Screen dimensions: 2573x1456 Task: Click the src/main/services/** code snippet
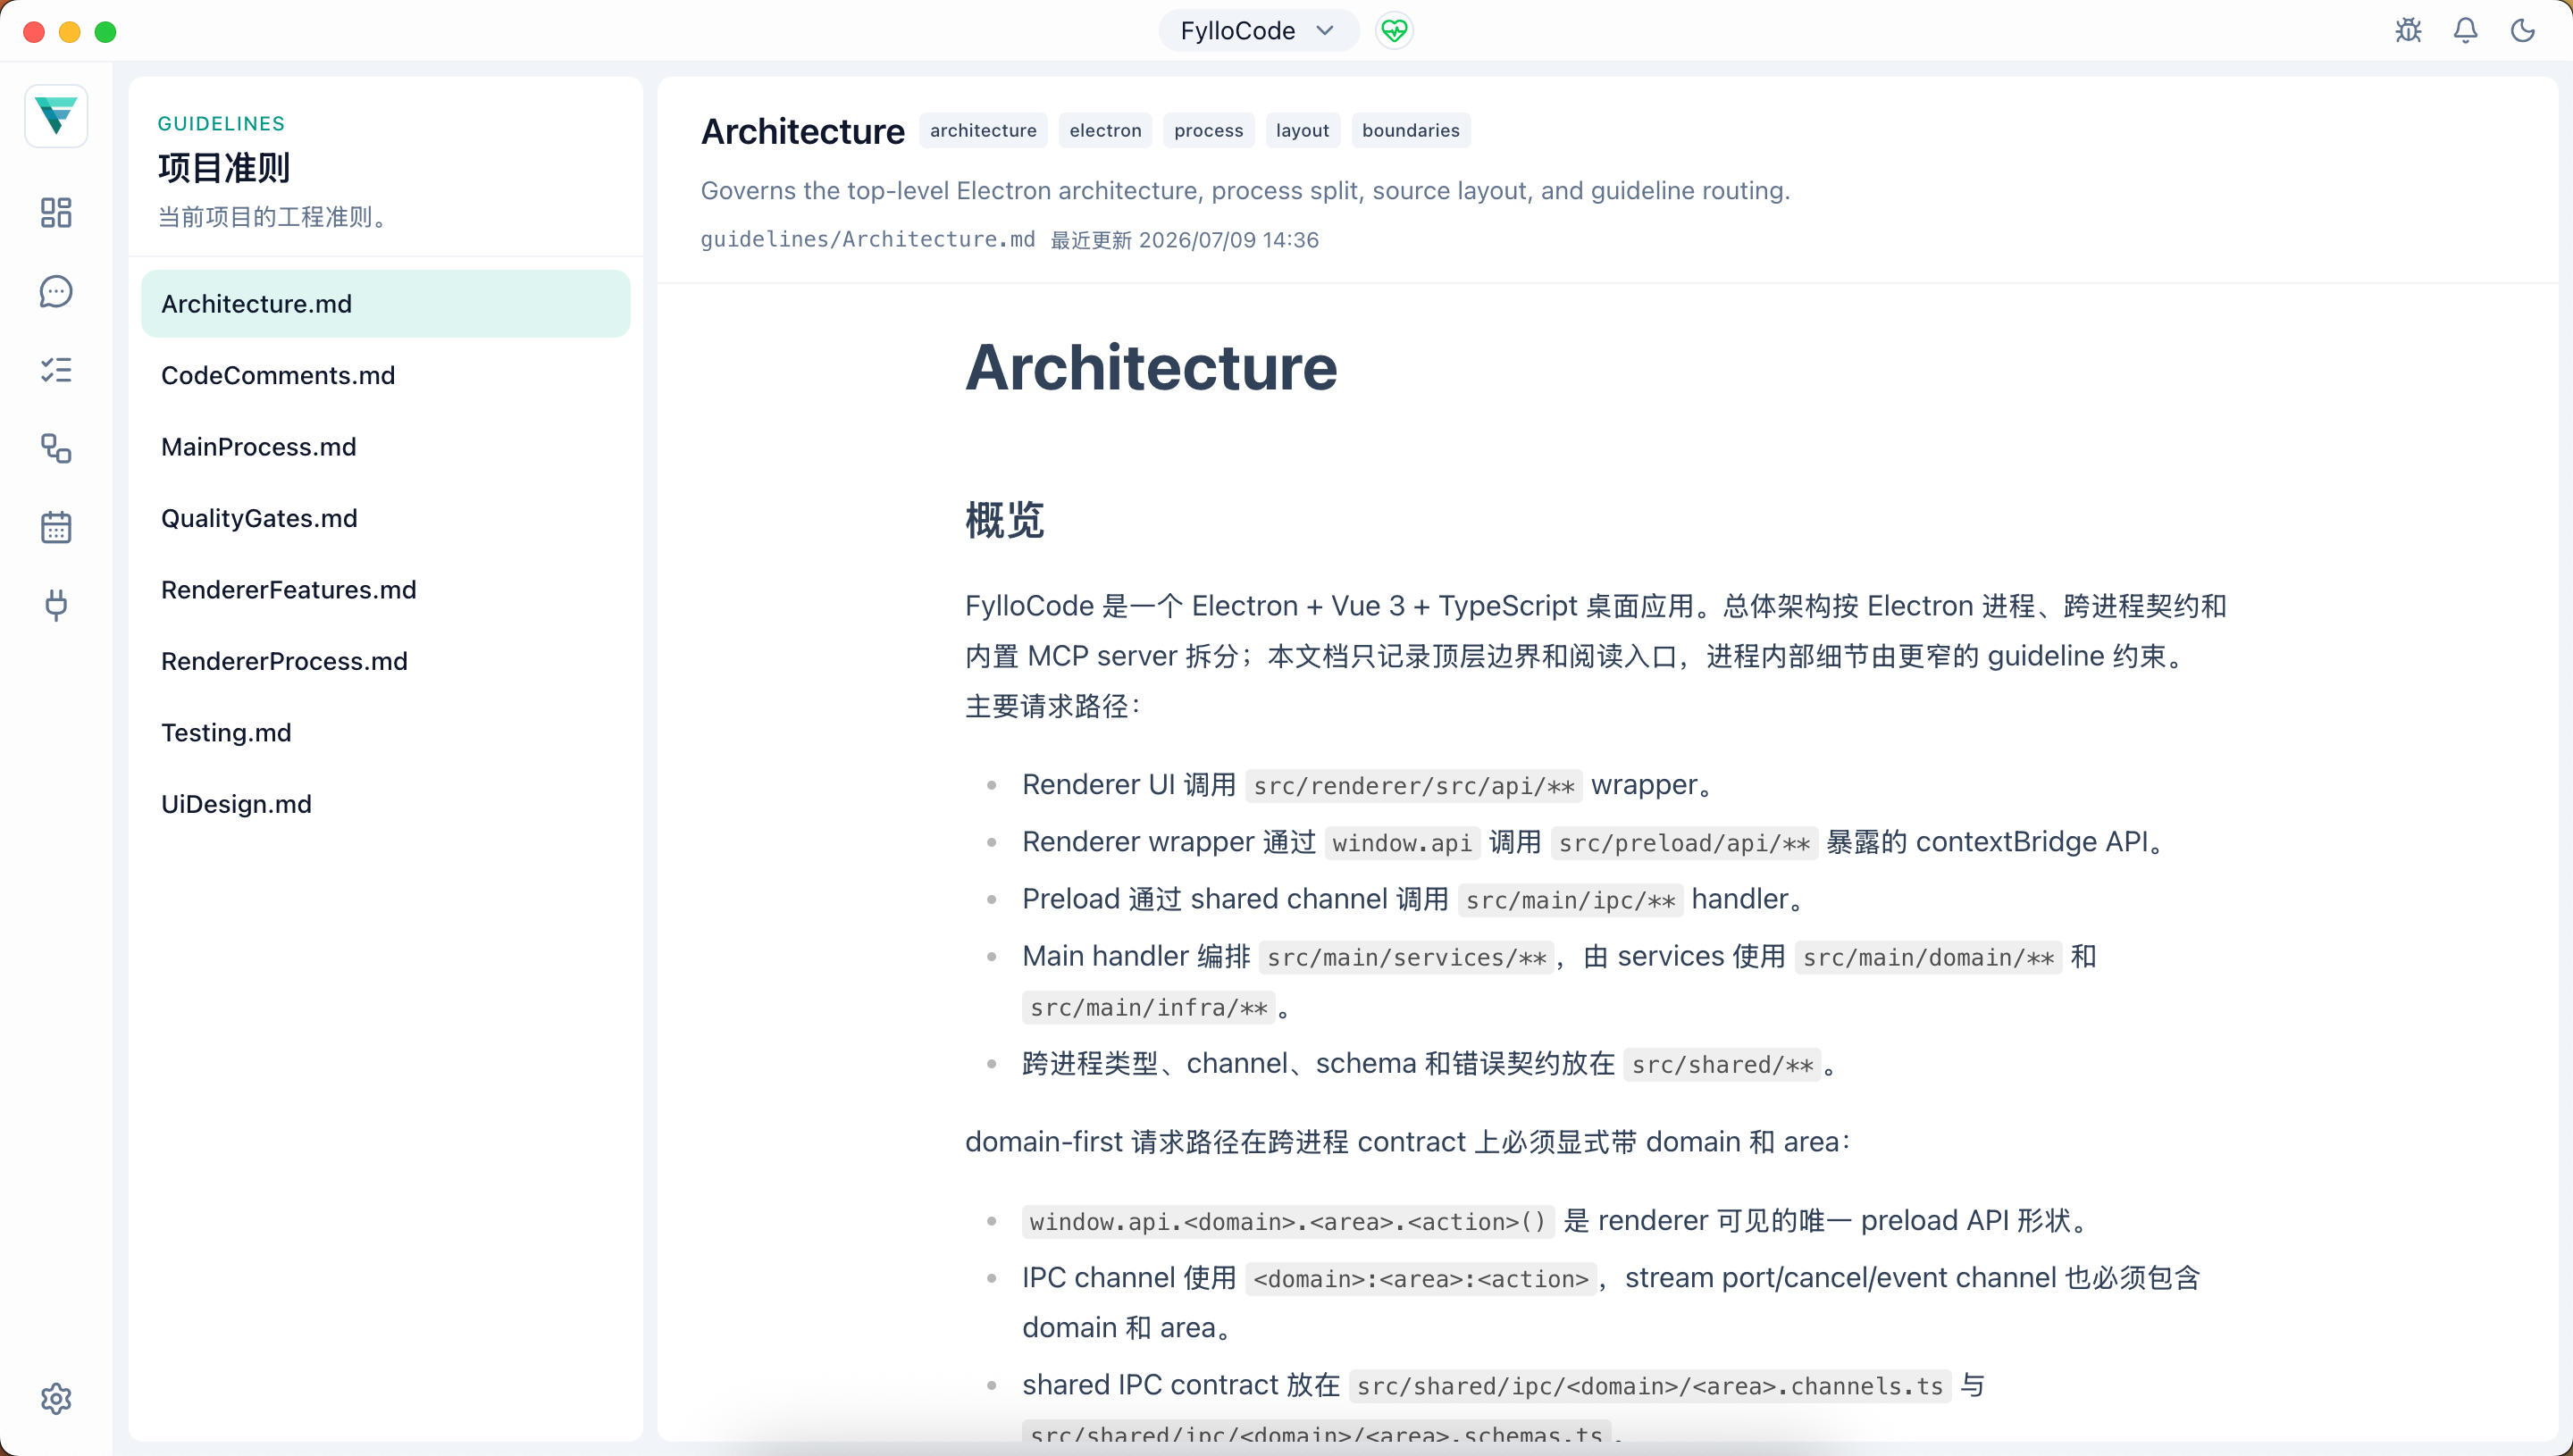pyautogui.click(x=1406, y=957)
